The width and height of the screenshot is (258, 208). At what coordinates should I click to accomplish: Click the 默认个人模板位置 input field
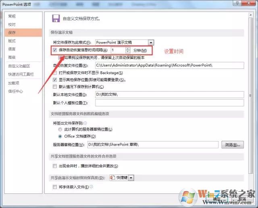(x=169, y=103)
